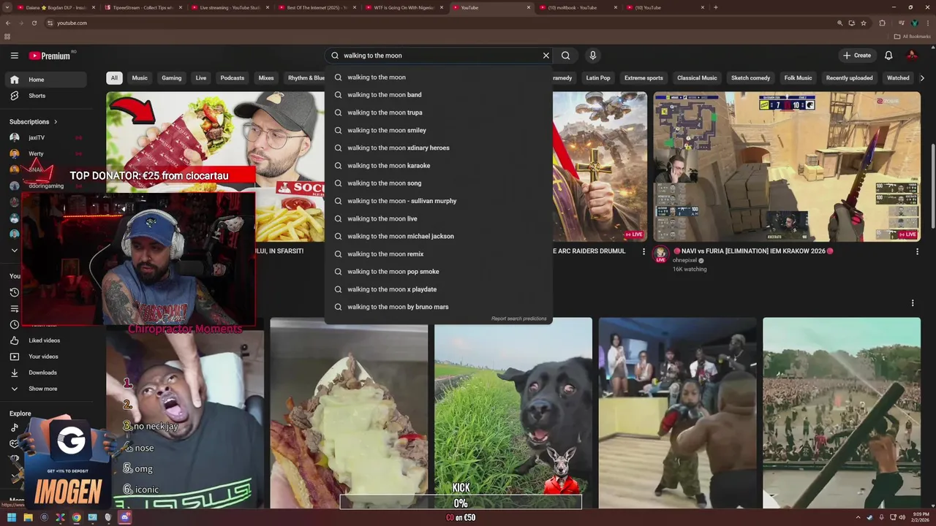936x526 pixels.
Task: Open Shorts shelf three-dot options
Action: pos(913,303)
